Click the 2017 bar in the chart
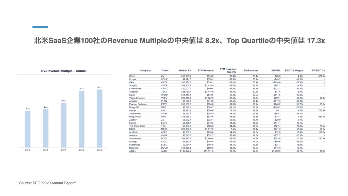The image size is (348, 196). (x=64, y=125)
